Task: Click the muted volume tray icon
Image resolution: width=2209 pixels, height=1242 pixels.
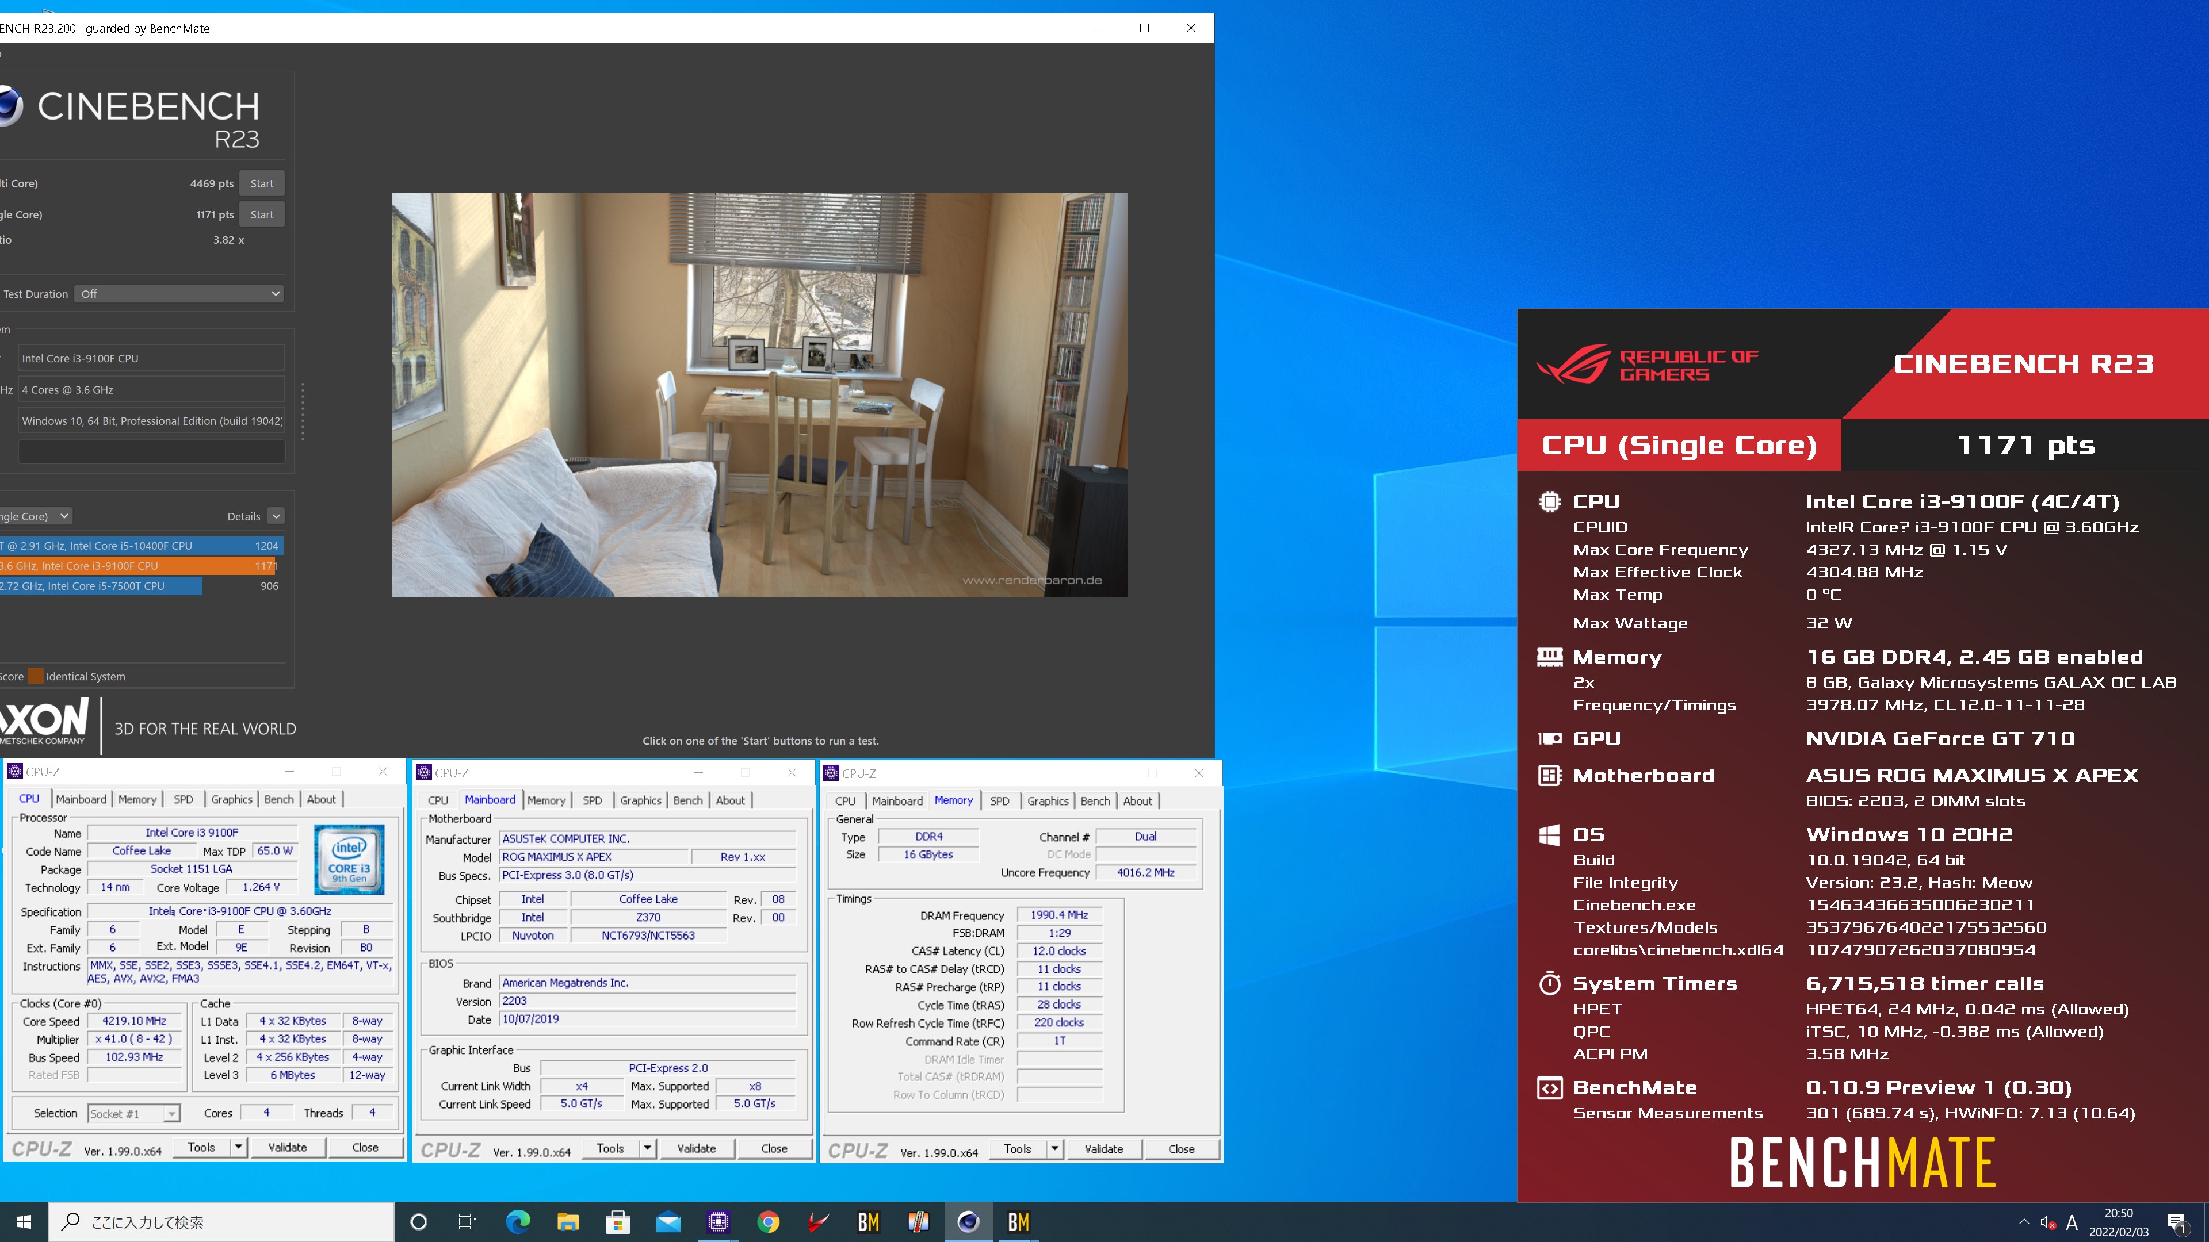Action: [x=2048, y=1222]
